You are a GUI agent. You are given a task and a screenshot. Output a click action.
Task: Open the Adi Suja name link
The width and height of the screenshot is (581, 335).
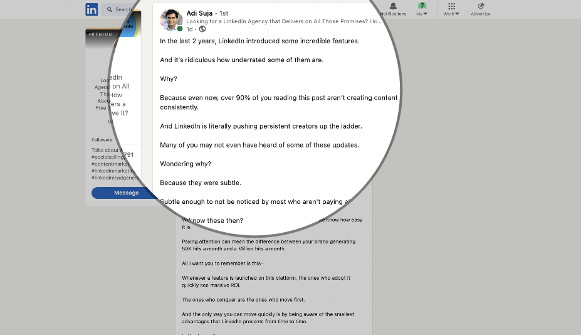click(x=199, y=13)
